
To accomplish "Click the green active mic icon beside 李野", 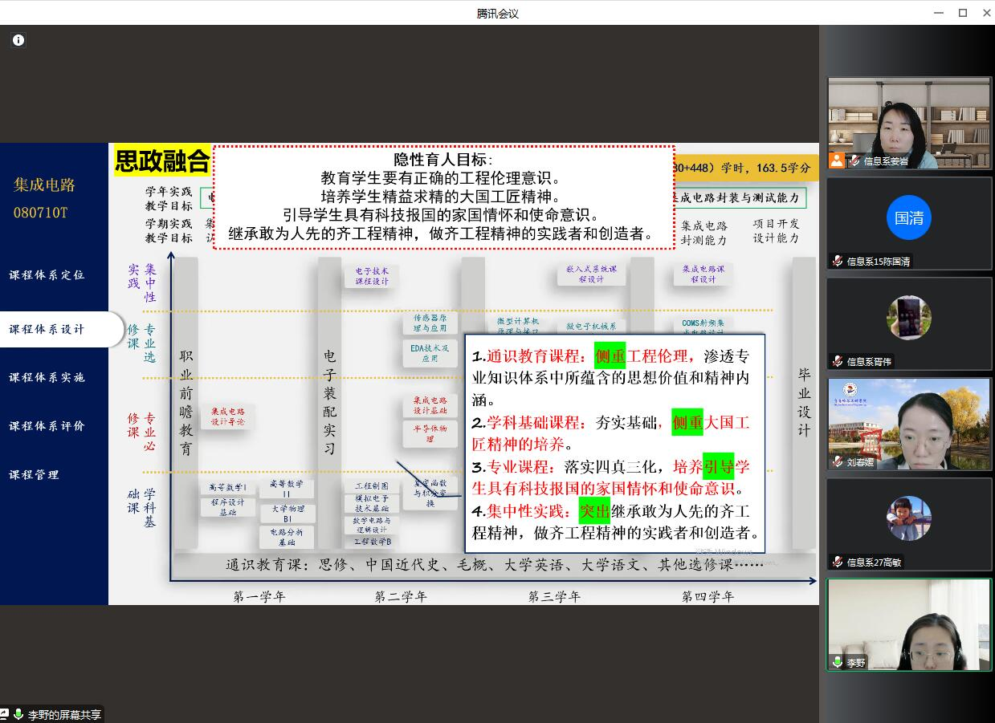I will click(838, 663).
